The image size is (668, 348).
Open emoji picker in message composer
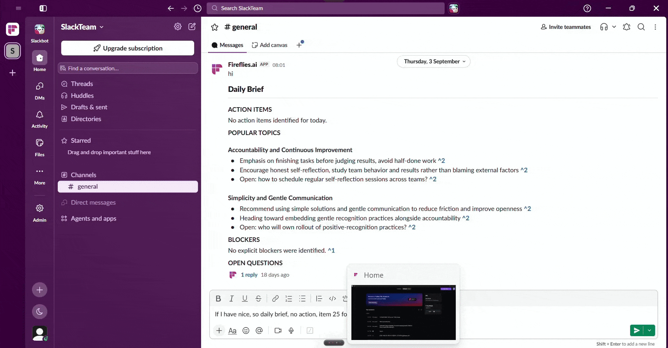246,331
